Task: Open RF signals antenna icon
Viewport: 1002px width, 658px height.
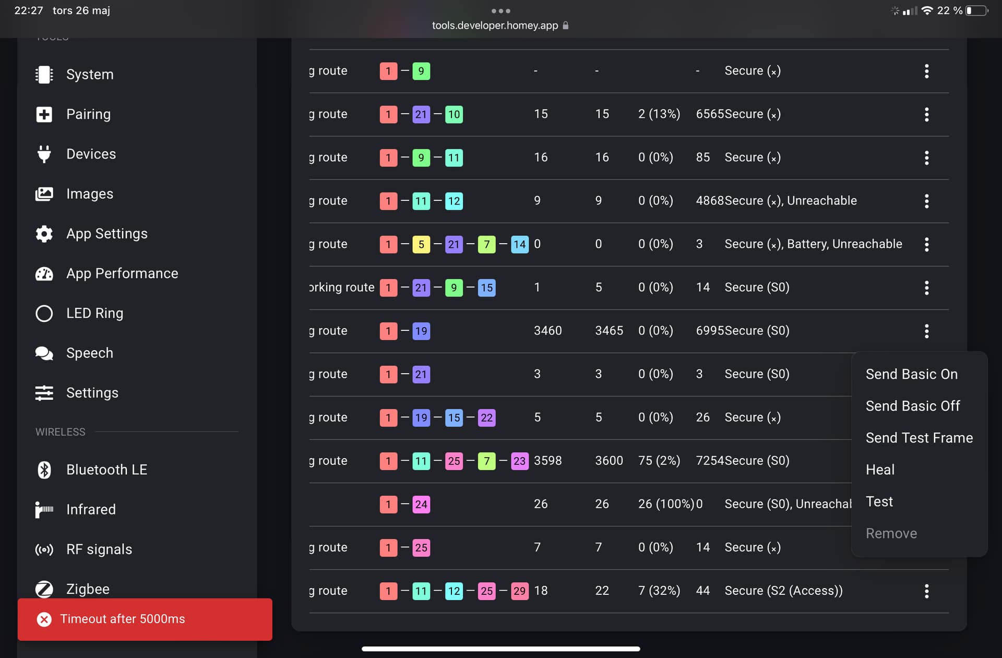Action: tap(44, 549)
